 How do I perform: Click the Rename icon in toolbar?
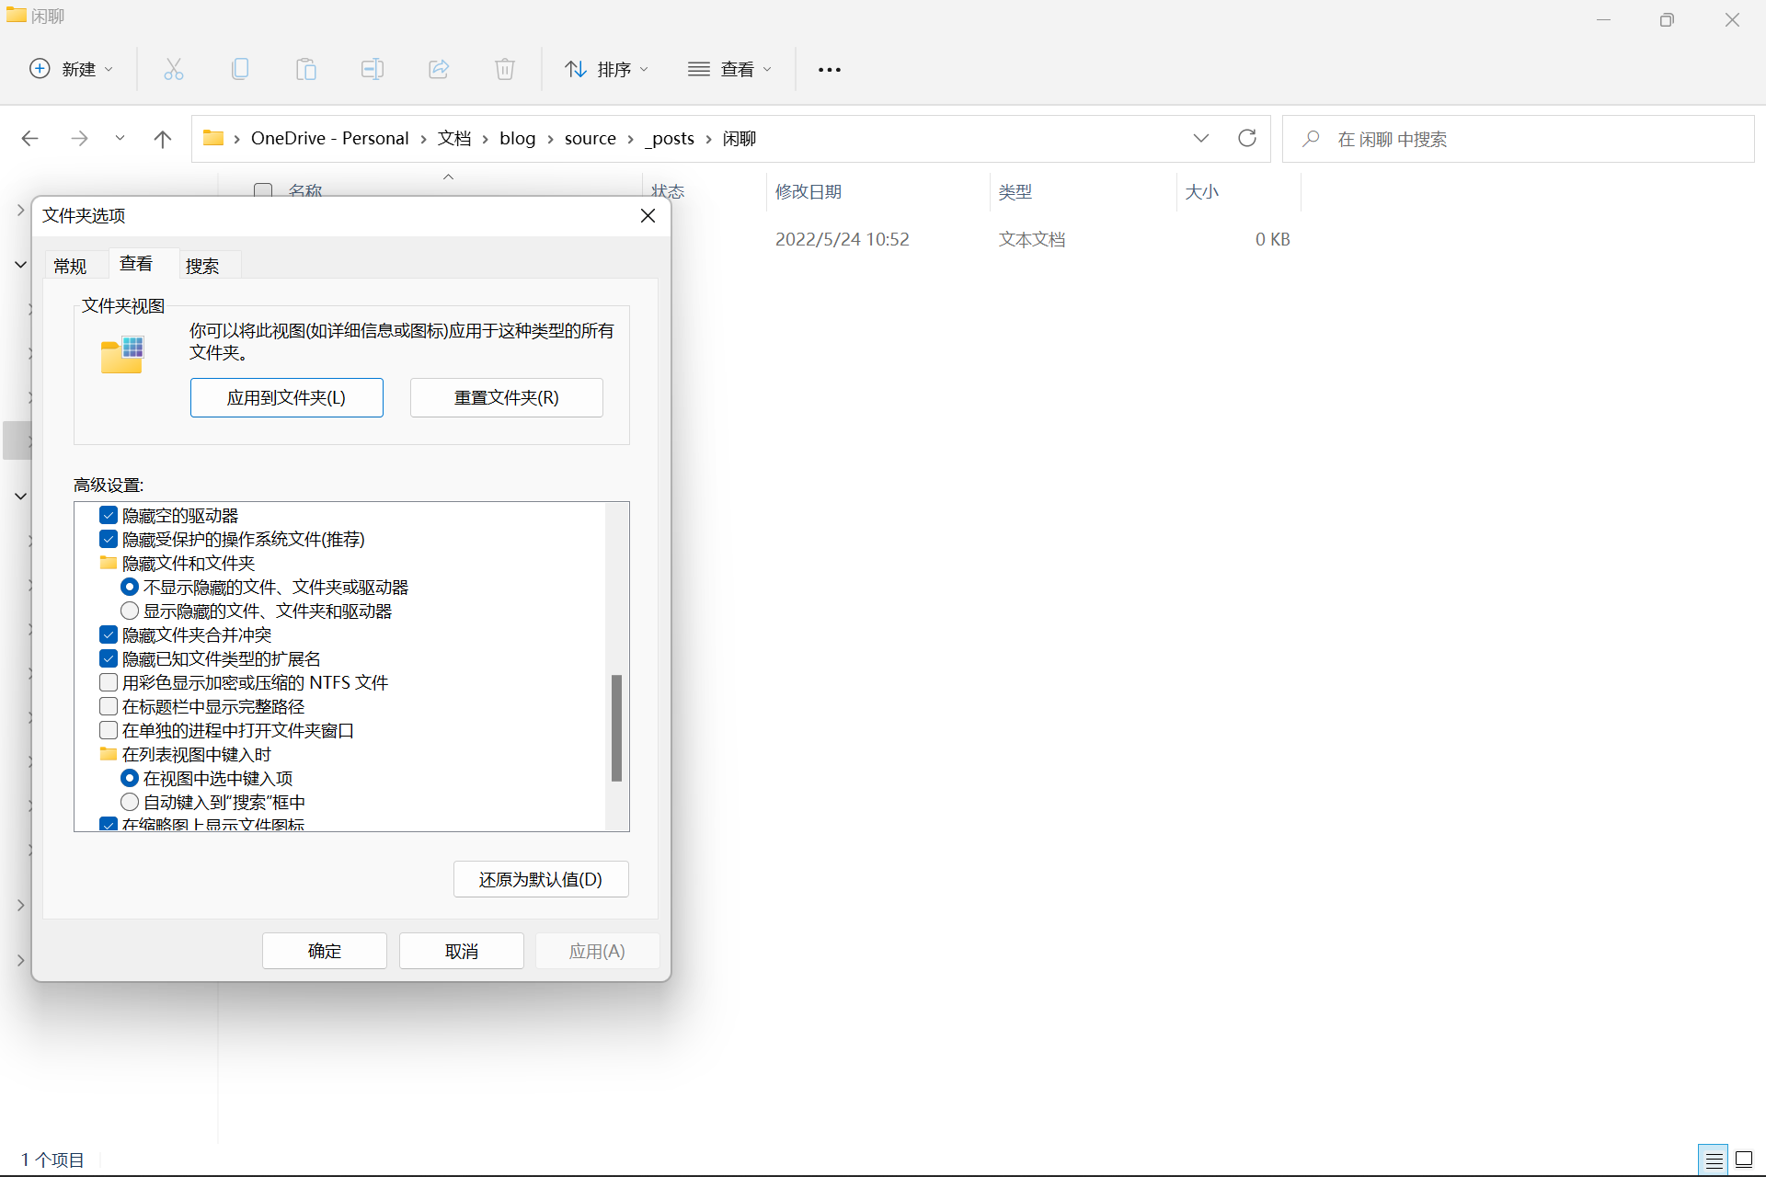click(373, 69)
